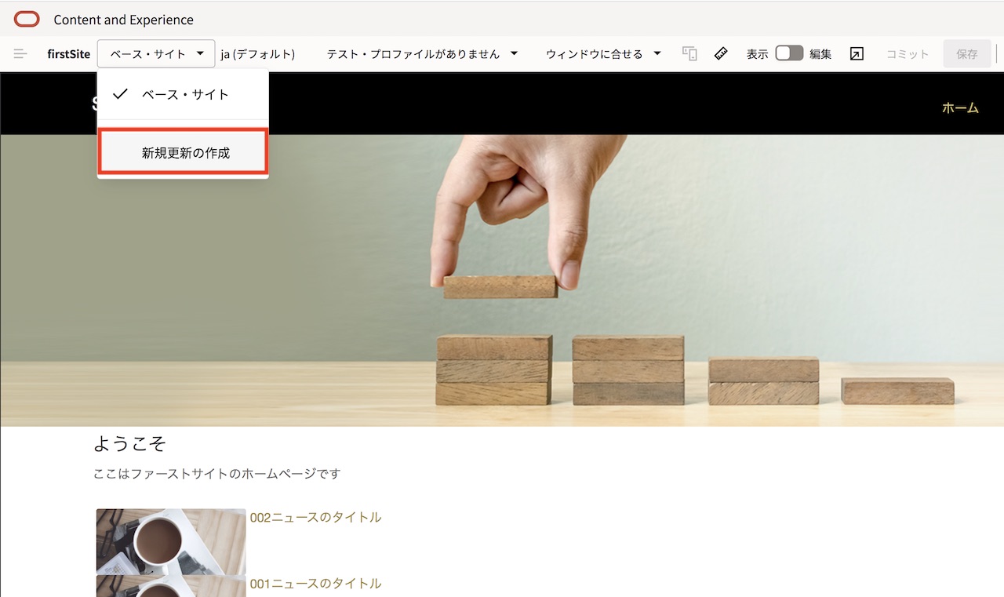Click the firstSite site name label
Viewport: 1004px width, 597px height.
[x=68, y=53]
